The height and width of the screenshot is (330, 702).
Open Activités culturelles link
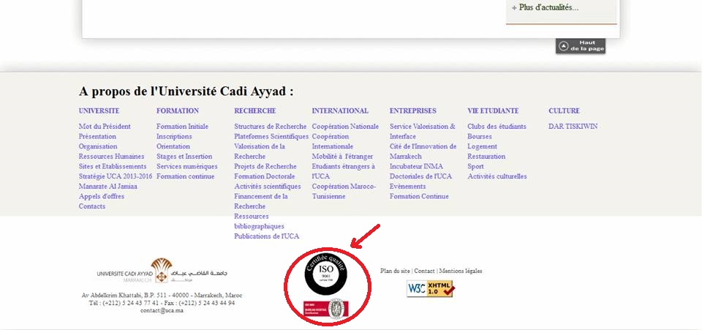497,176
